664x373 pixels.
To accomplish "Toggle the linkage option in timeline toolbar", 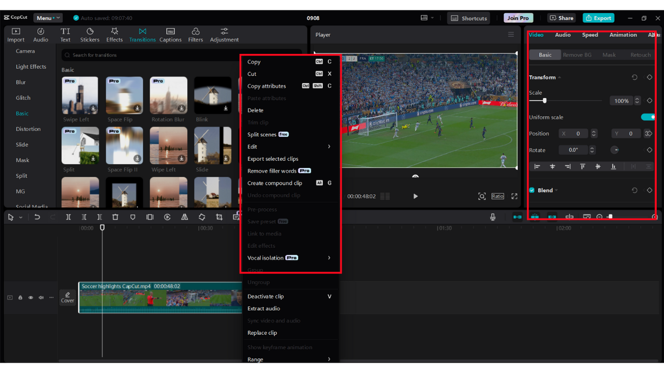I will tap(552, 217).
